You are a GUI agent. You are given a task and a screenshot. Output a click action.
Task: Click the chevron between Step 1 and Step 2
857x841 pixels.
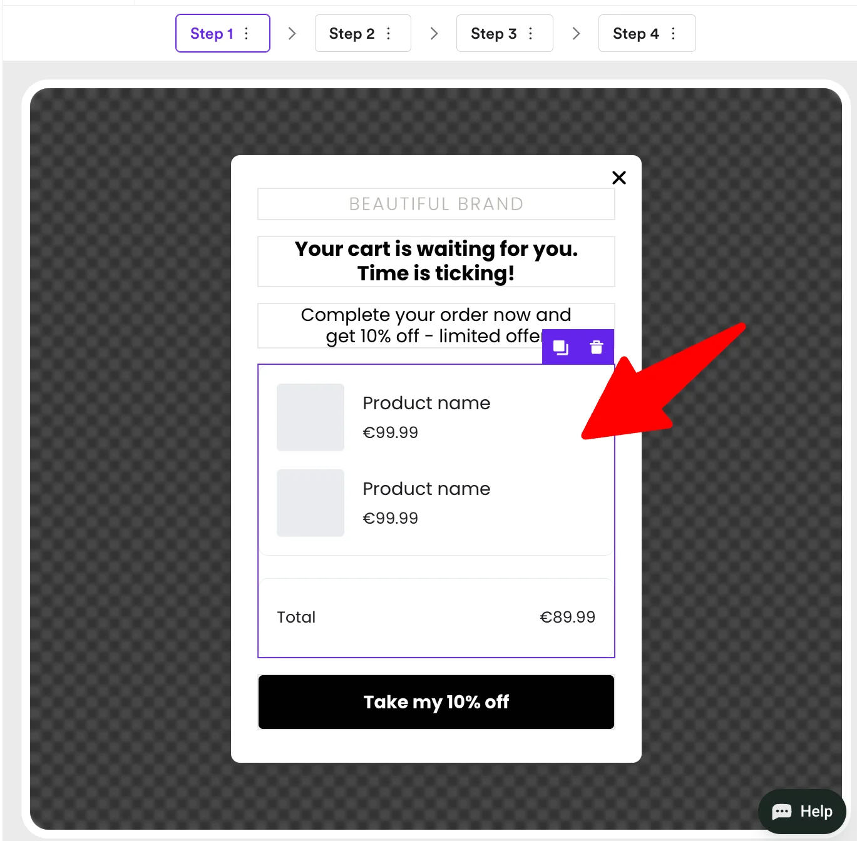(292, 34)
